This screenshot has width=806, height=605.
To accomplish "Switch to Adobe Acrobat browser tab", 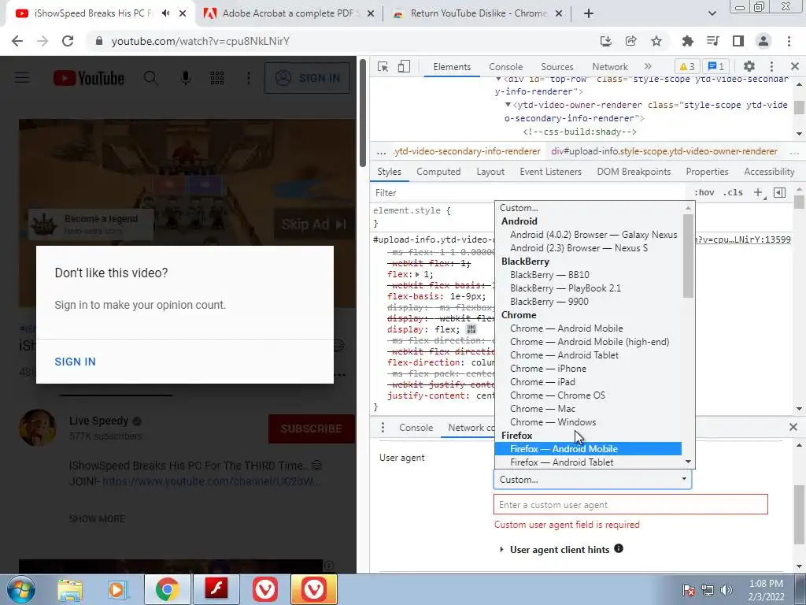I will pyautogui.click(x=290, y=13).
